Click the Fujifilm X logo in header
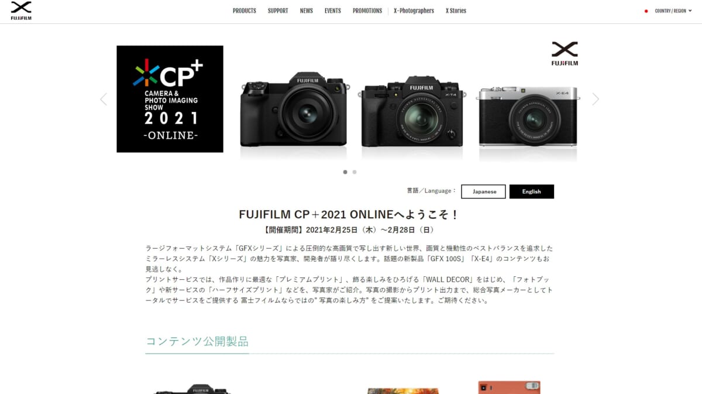702x394 pixels. [21, 11]
